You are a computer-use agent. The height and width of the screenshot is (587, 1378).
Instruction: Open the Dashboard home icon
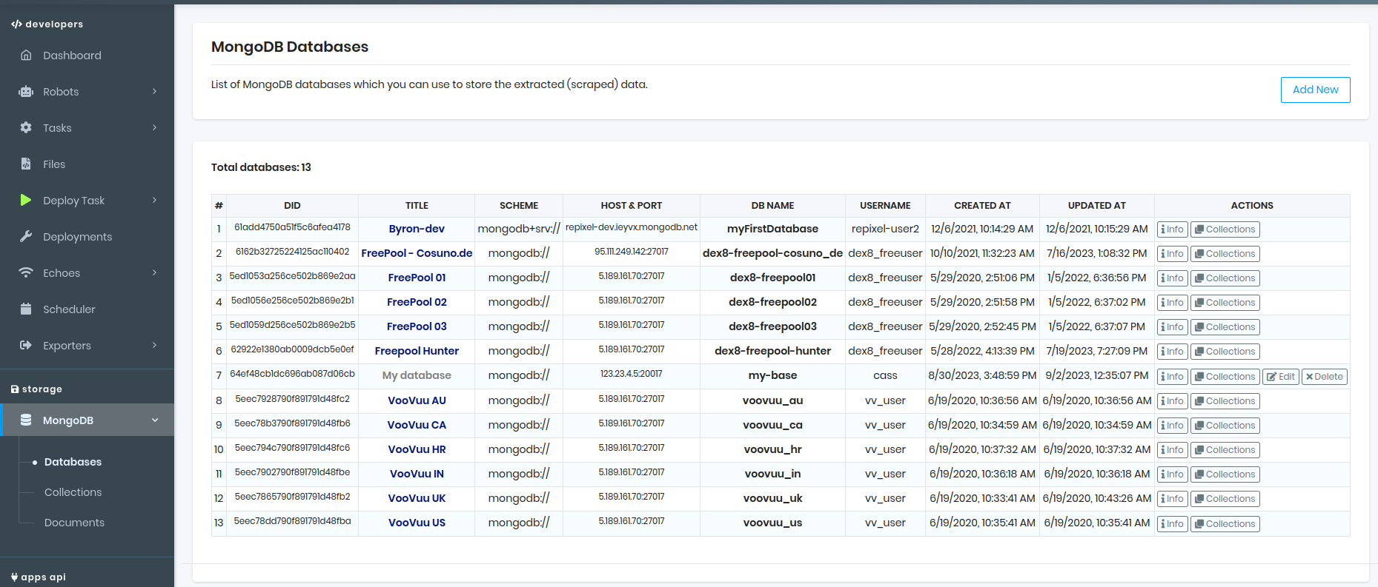[x=26, y=56]
